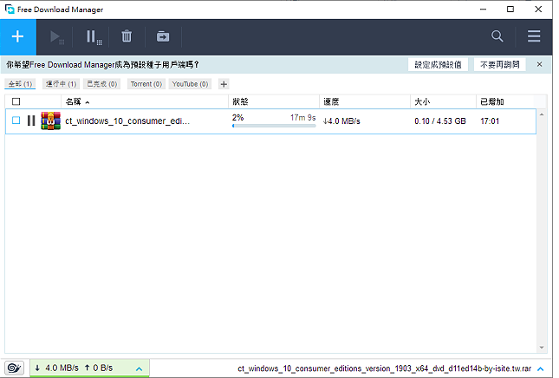Click the status bar 0 B/s upload speed
This screenshot has height=378, width=559.
(x=99, y=368)
